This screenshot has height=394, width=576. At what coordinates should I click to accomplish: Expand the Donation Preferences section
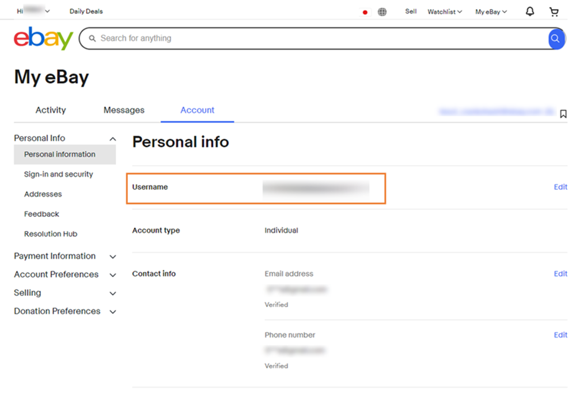click(x=65, y=312)
